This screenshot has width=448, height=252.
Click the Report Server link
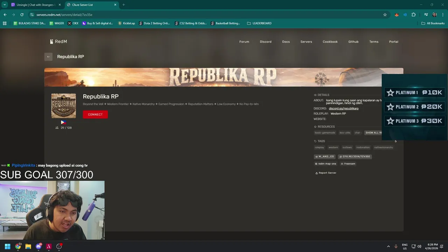(326, 173)
